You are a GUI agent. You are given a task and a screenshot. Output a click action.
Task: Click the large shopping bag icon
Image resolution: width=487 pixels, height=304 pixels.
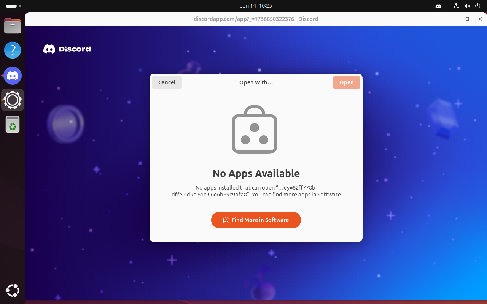[255, 130]
